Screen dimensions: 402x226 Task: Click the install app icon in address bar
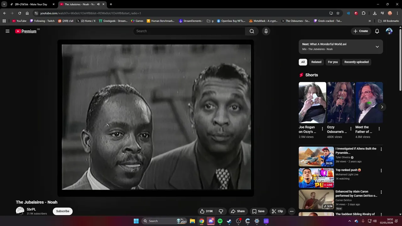(331, 13)
